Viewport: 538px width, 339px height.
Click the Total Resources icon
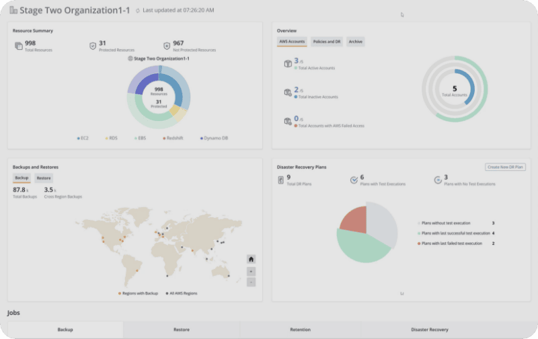pyautogui.click(x=18, y=46)
